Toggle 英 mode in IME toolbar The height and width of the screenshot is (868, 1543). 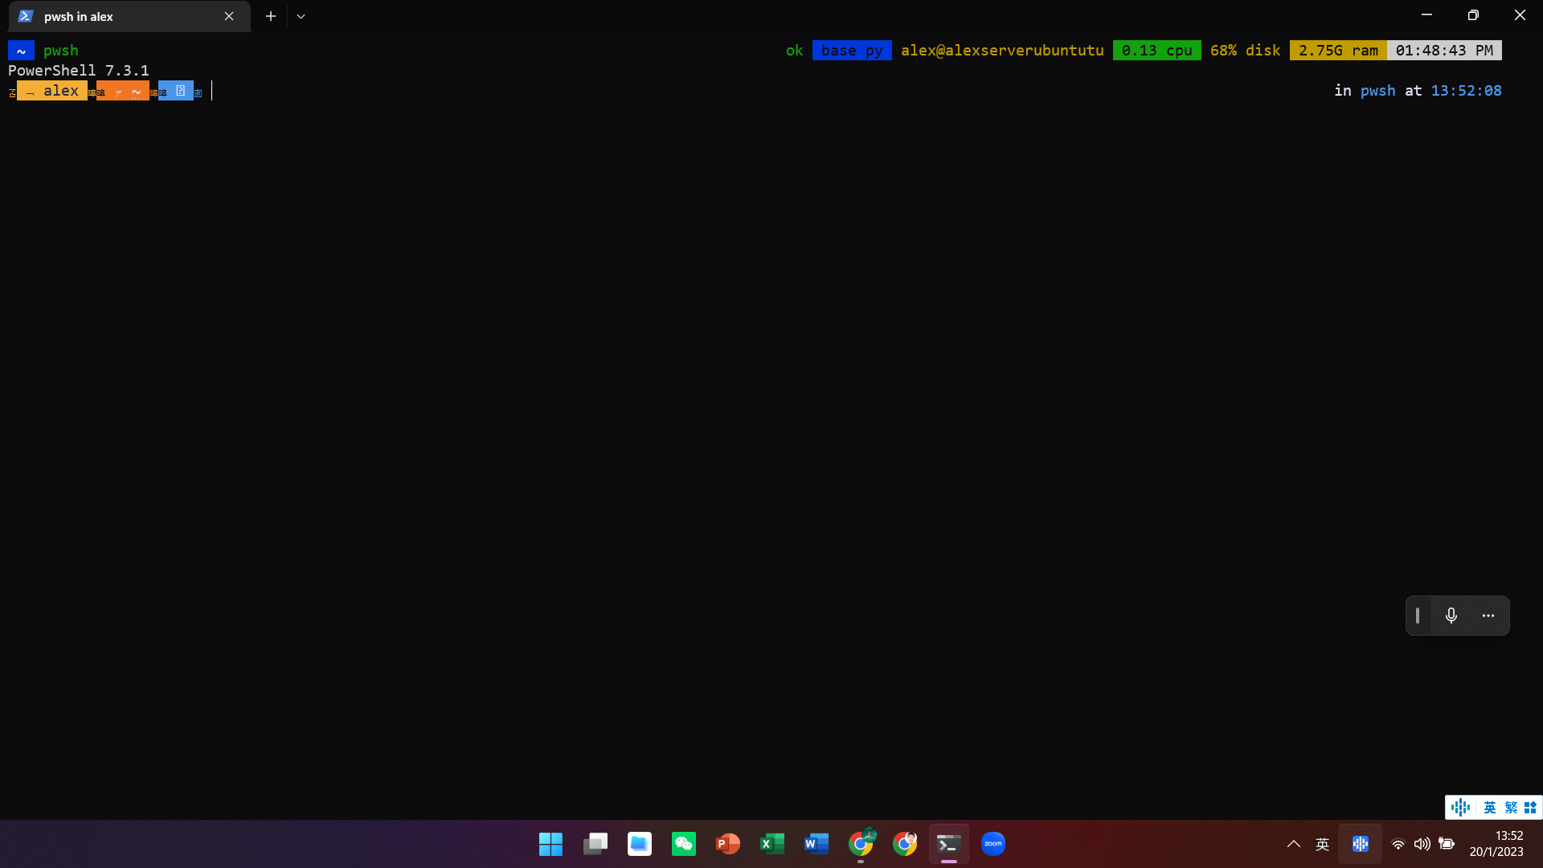[x=1489, y=807]
